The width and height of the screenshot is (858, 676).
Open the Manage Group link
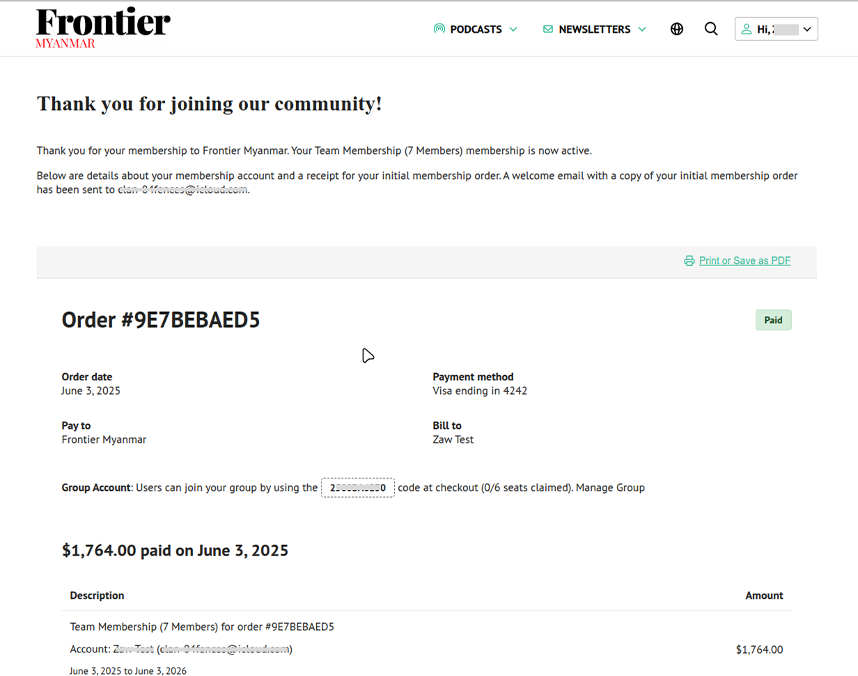[610, 488]
